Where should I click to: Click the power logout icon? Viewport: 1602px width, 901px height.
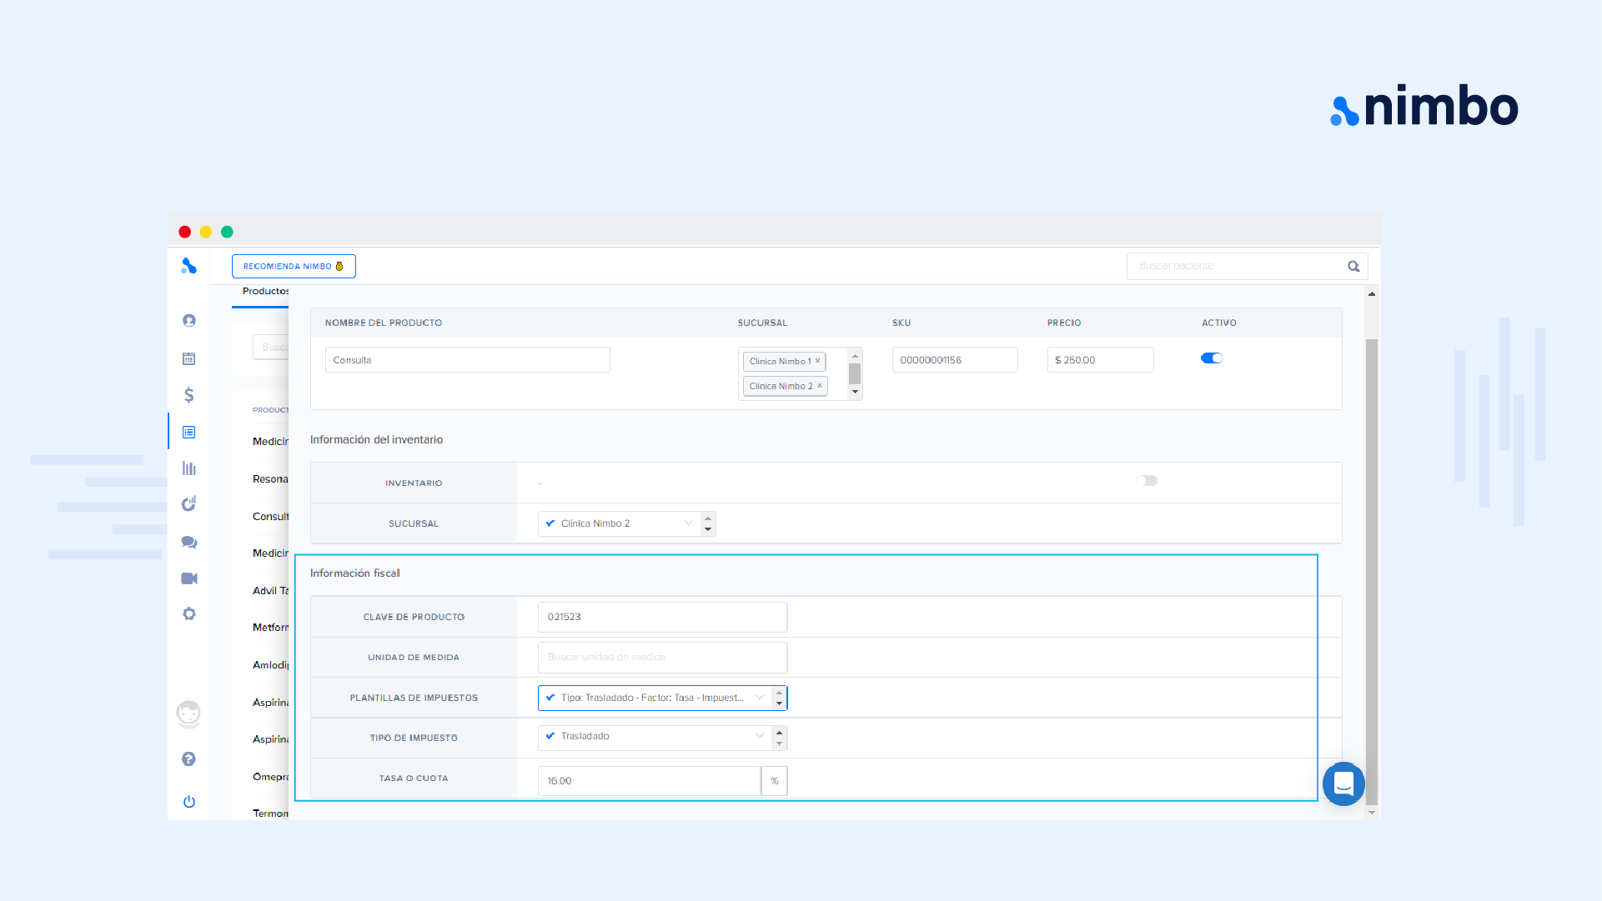tap(189, 802)
